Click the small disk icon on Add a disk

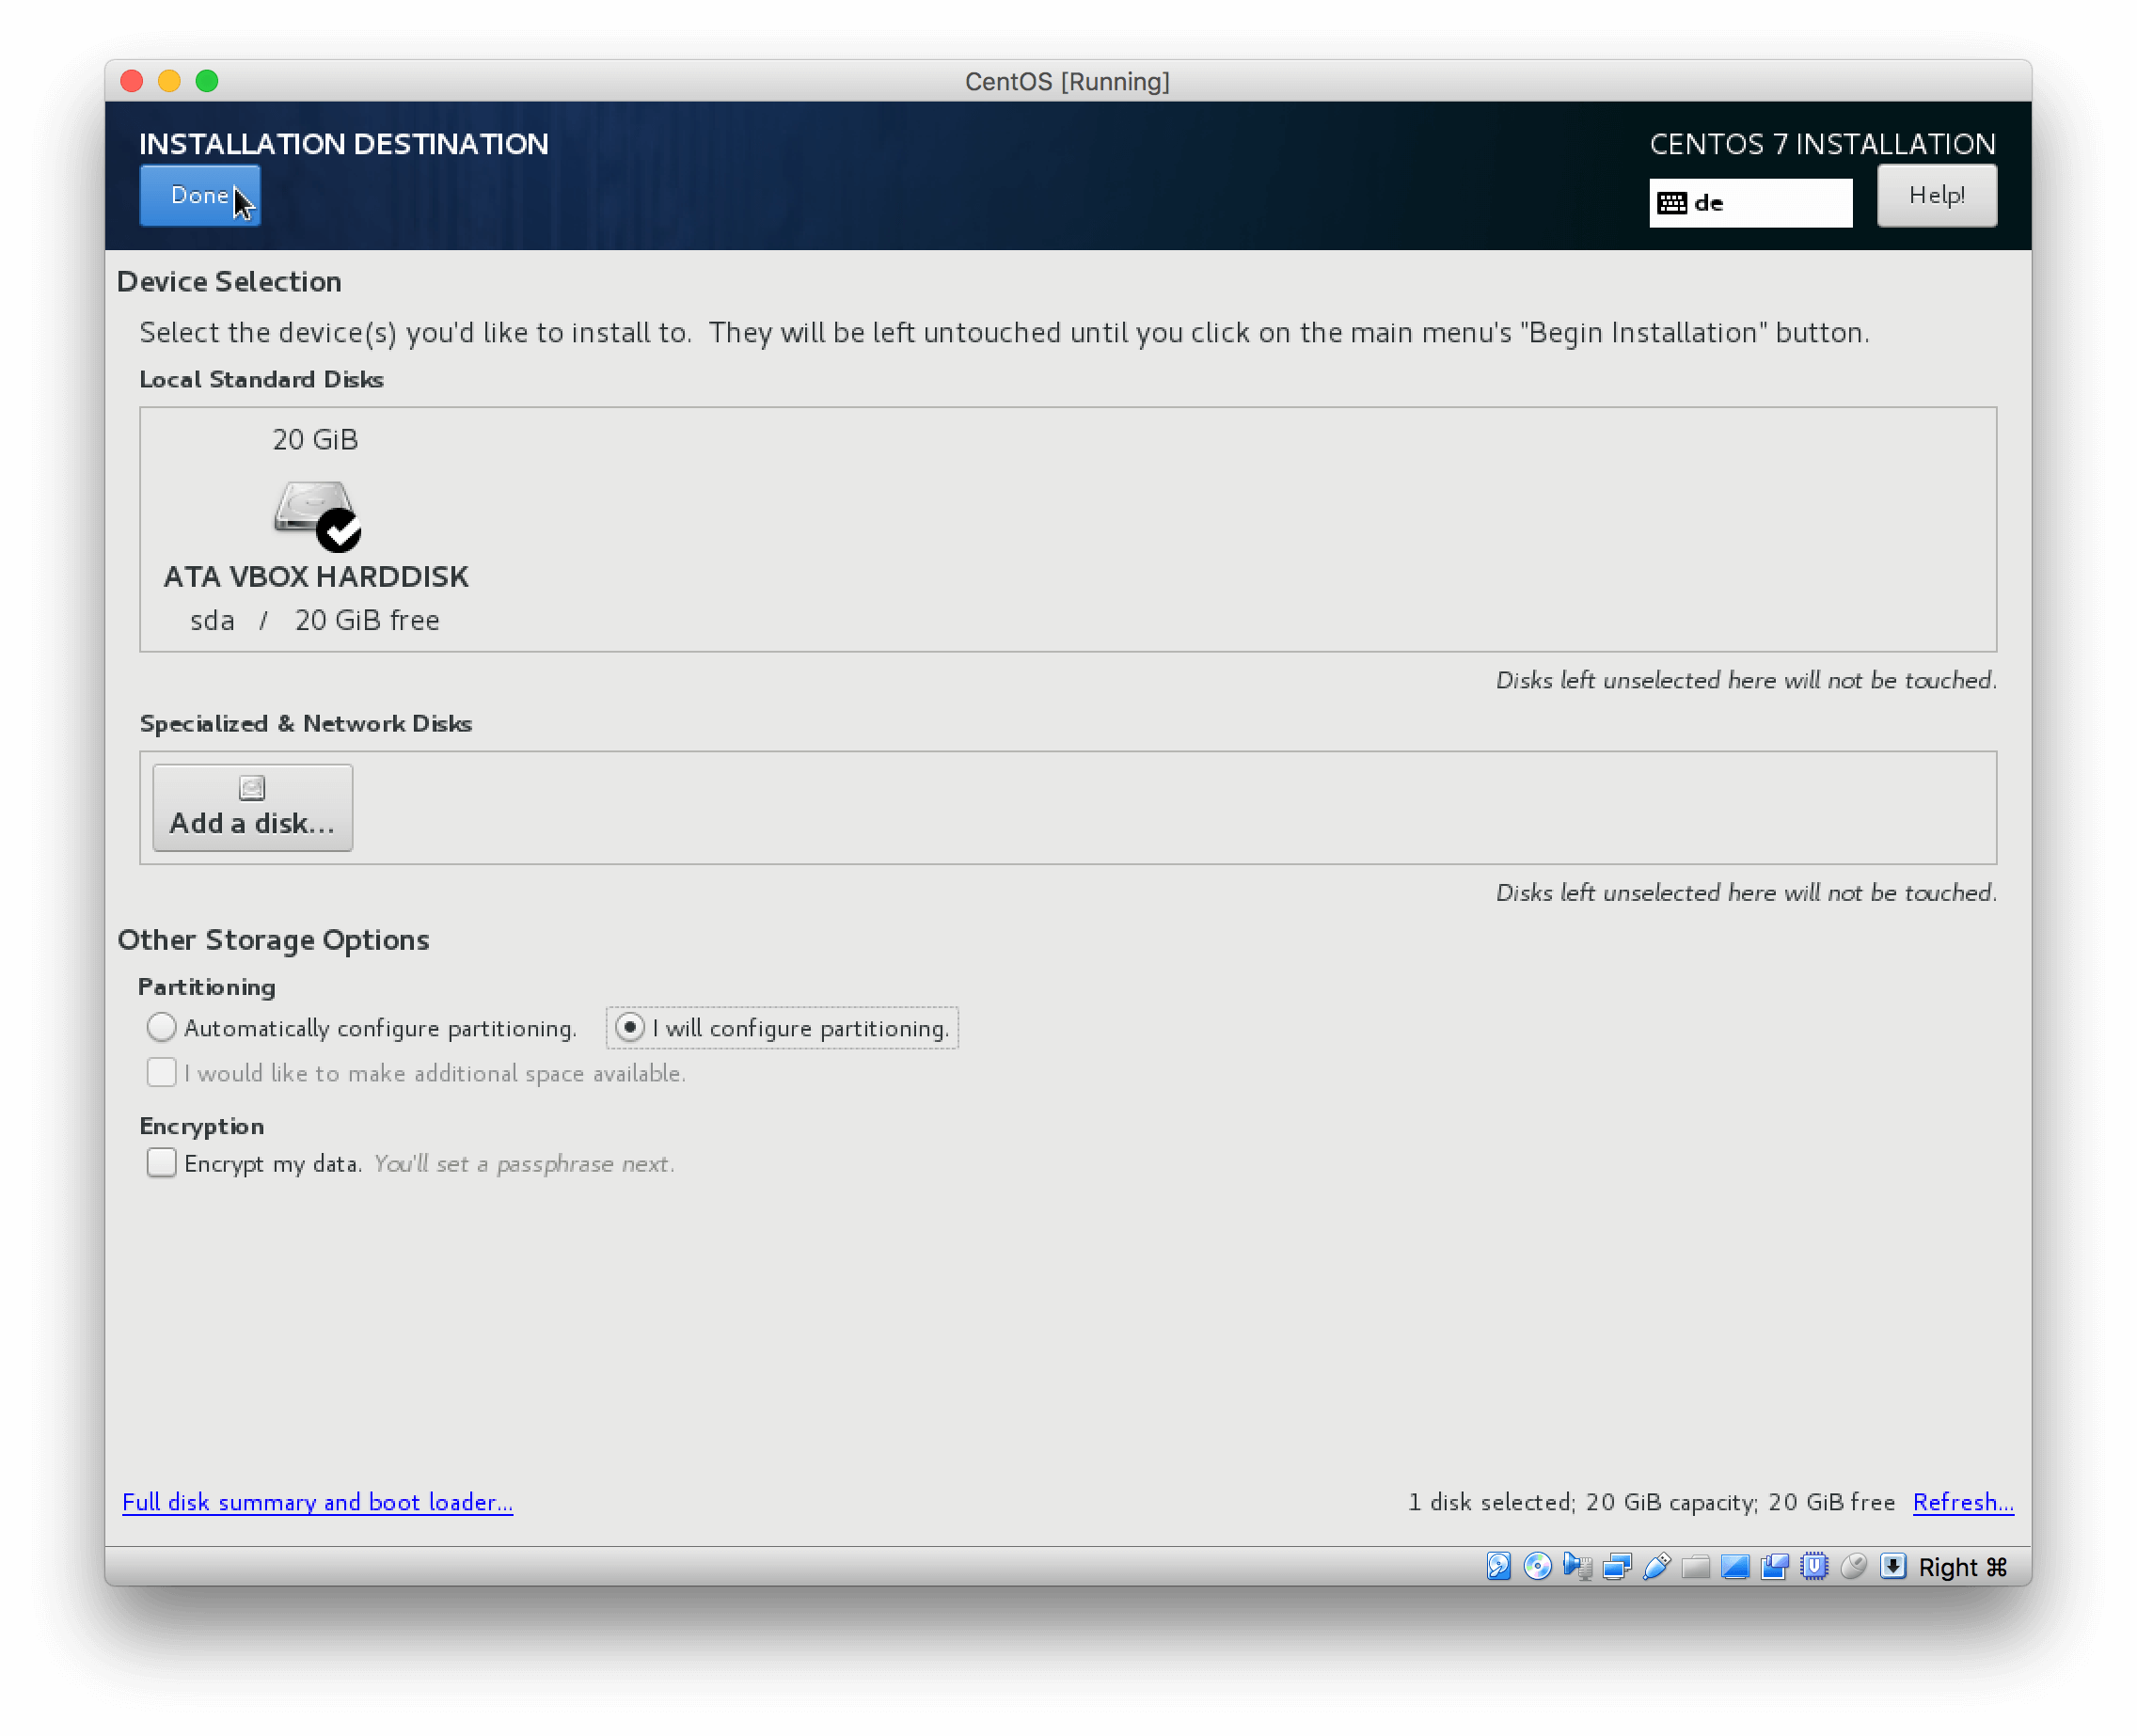(252, 788)
